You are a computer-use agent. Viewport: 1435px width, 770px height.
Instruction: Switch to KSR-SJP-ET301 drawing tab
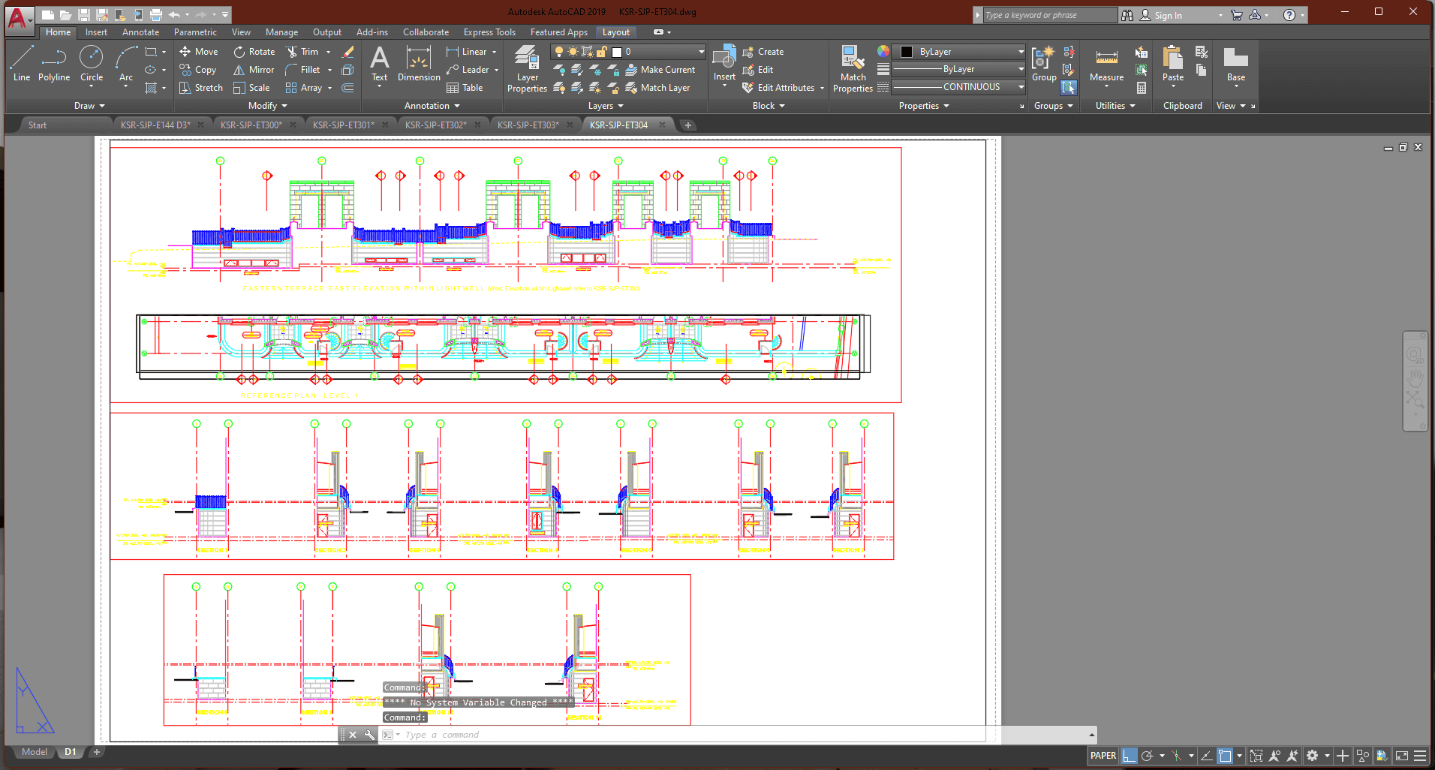tap(343, 125)
